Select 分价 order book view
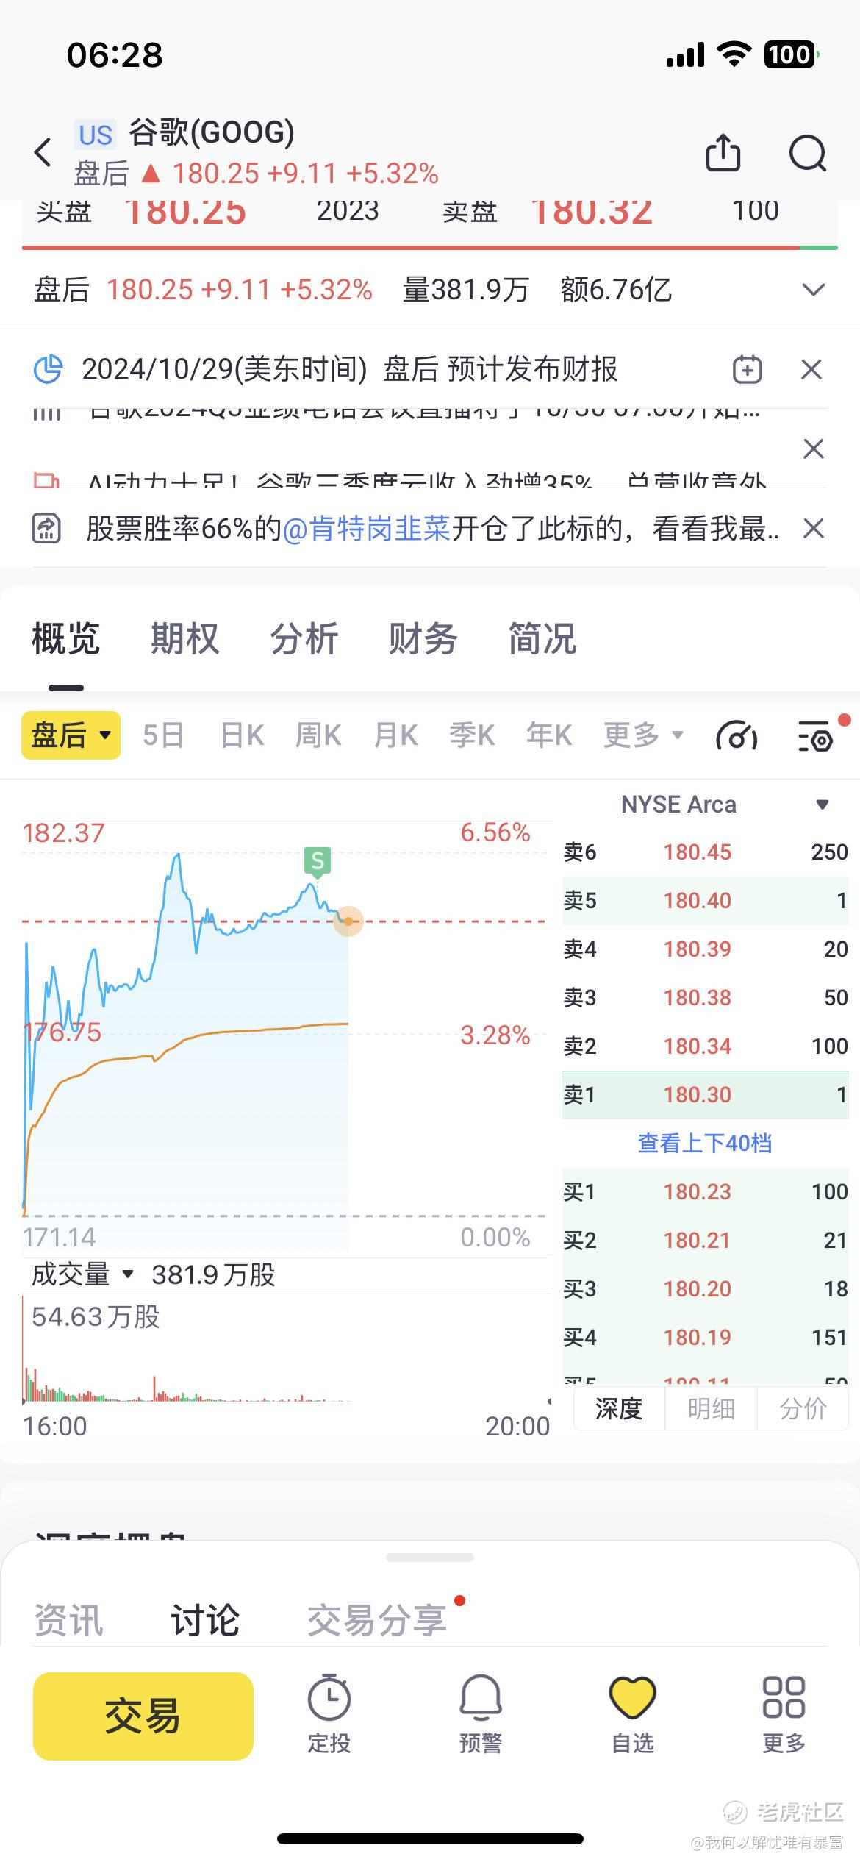The width and height of the screenshot is (860, 1862). pos(803,1408)
